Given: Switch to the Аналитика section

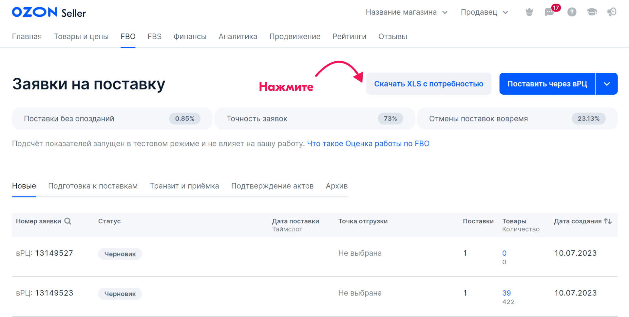Looking at the screenshot, I should [238, 37].
